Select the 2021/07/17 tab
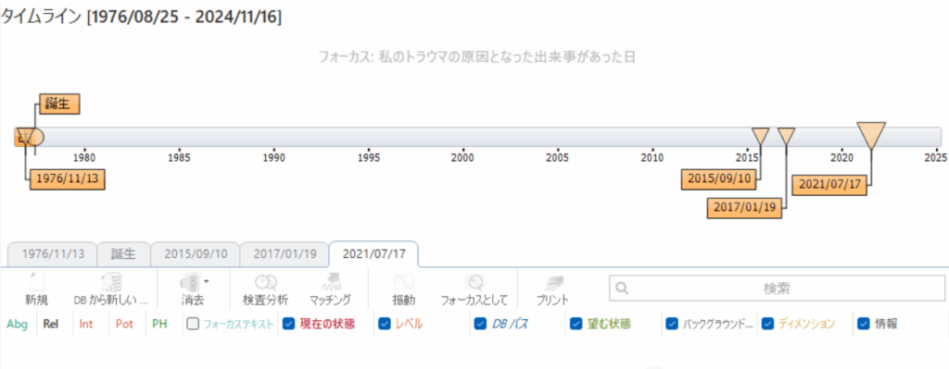This screenshot has width=949, height=369. (373, 253)
